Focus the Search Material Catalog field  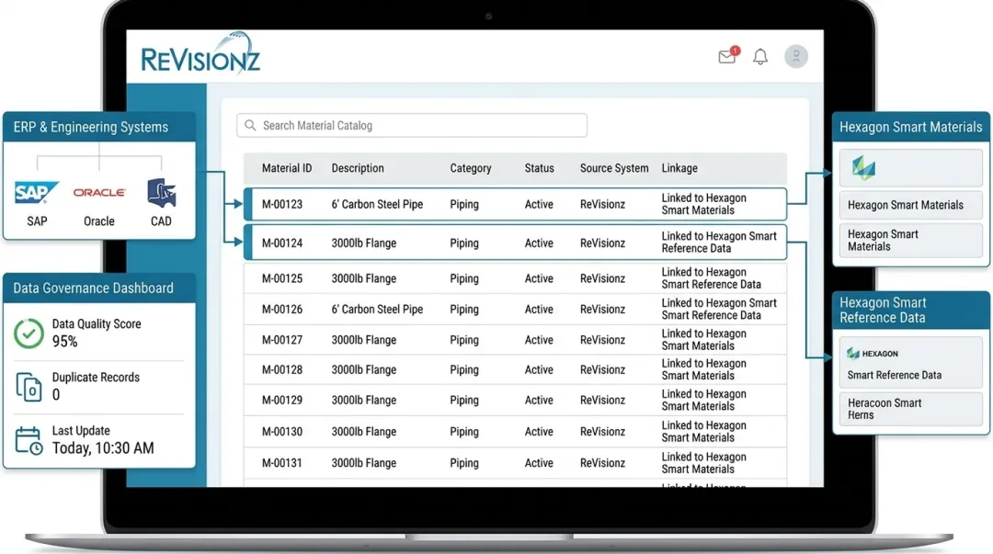412,125
